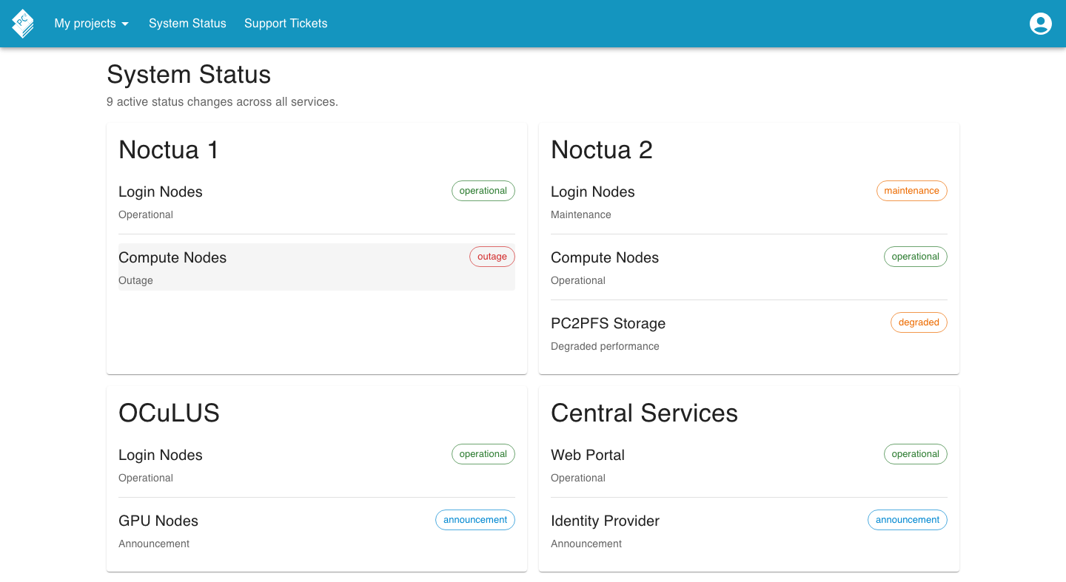The width and height of the screenshot is (1066, 582).
Task: Click 'Maintenance' description under Noctua 2 Login Nodes
Action: click(x=581, y=214)
